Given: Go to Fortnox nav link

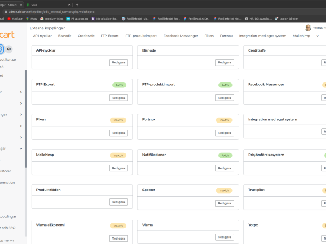Looking at the screenshot, I should click(x=226, y=36).
